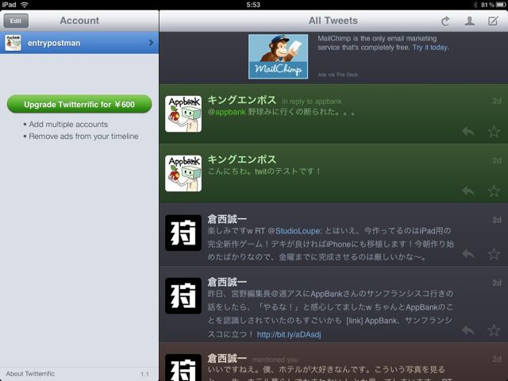
Task: Tap the compose new tweet icon
Action: [493, 21]
